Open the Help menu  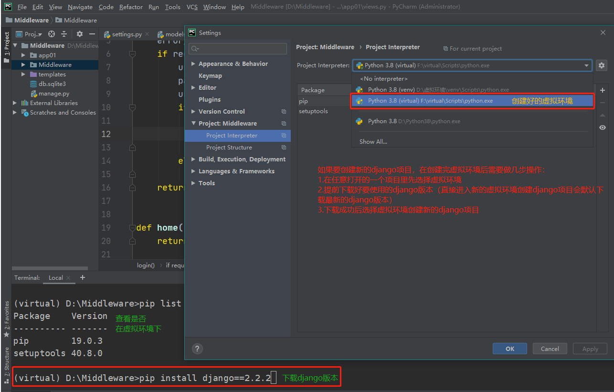click(x=238, y=7)
